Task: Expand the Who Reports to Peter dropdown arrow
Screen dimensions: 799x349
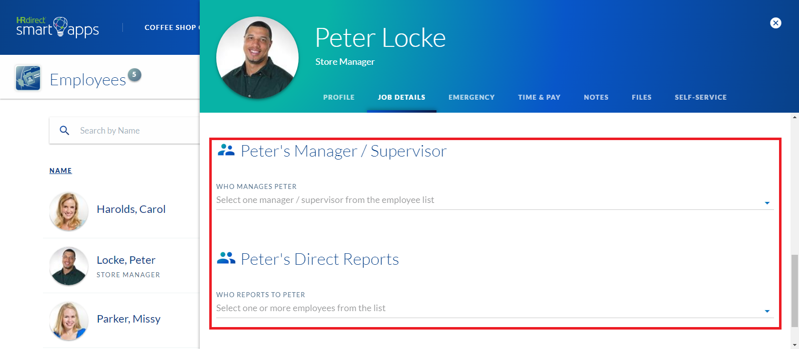Action: coord(767,311)
